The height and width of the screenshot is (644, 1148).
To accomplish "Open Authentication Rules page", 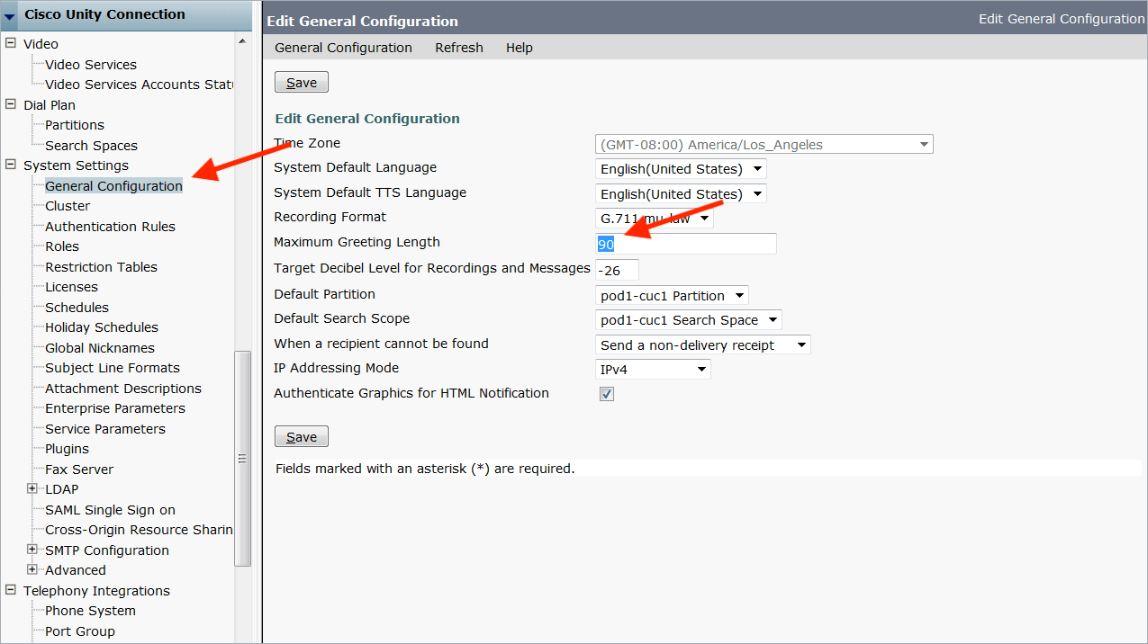I will [x=110, y=227].
